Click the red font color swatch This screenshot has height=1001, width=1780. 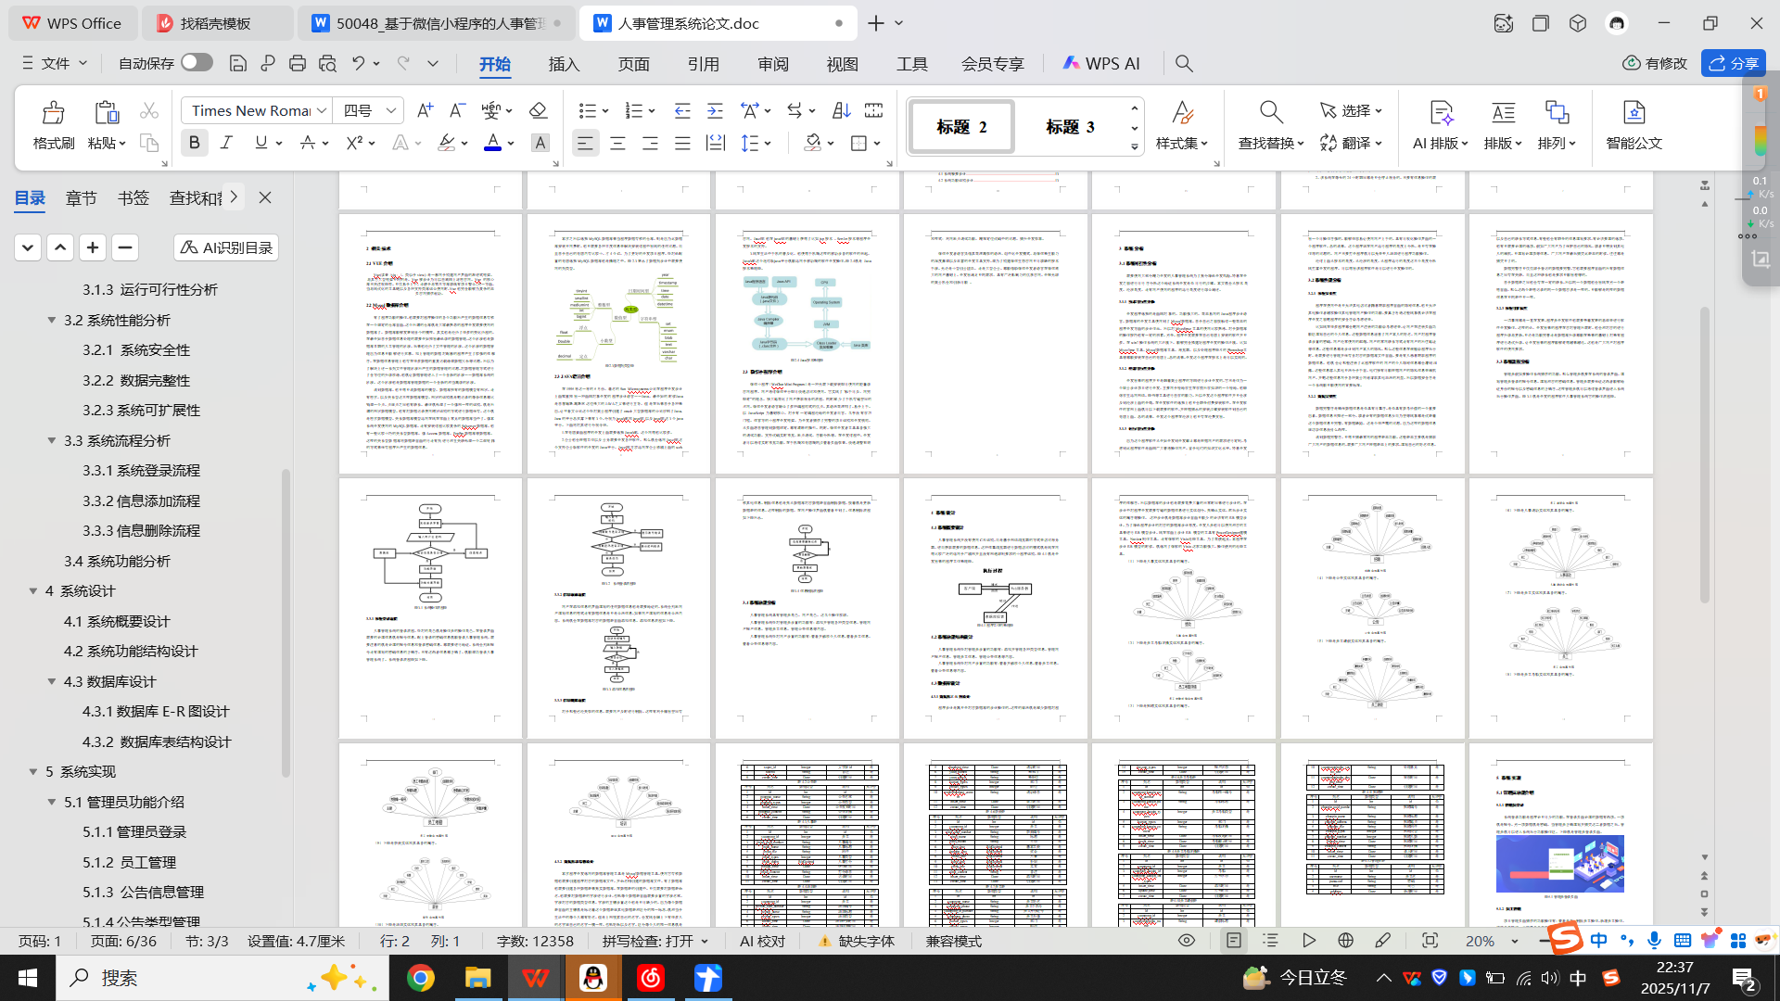(x=493, y=143)
